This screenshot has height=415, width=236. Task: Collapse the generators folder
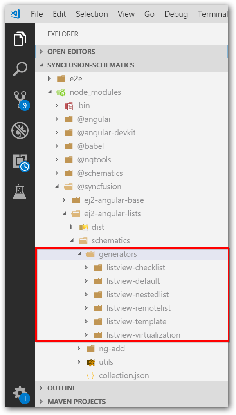click(79, 253)
